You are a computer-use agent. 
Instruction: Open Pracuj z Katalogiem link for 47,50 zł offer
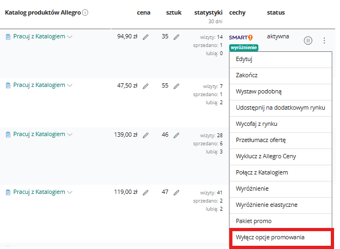39,85
